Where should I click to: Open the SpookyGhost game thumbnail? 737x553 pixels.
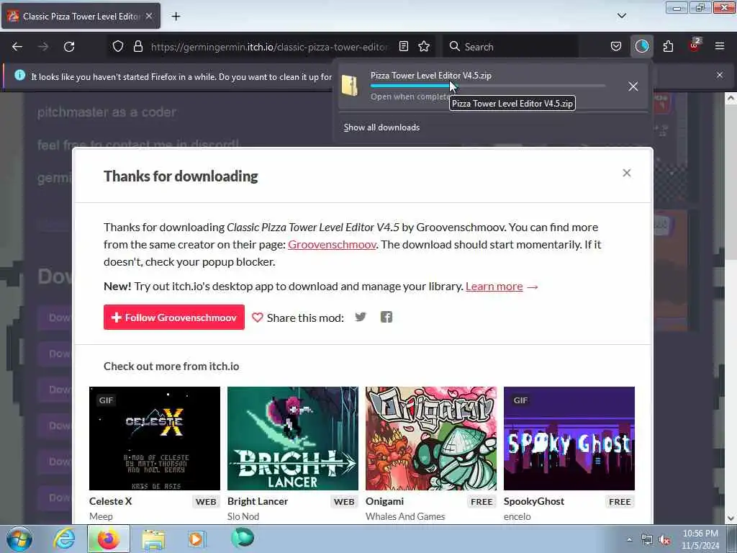(x=569, y=439)
